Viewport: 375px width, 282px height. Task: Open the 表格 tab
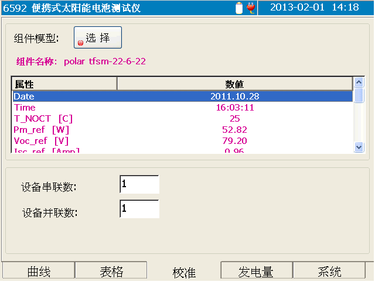pos(111,271)
